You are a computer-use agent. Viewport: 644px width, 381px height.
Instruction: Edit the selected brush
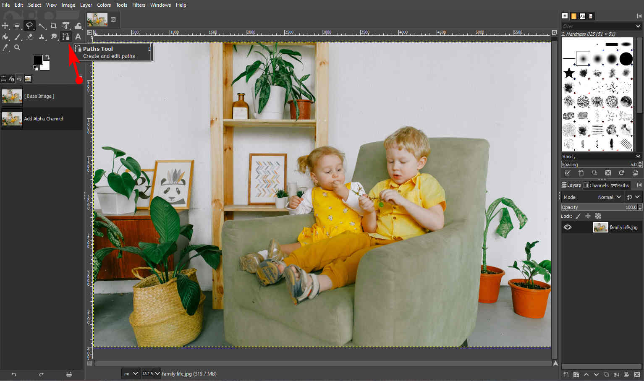coord(568,173)
